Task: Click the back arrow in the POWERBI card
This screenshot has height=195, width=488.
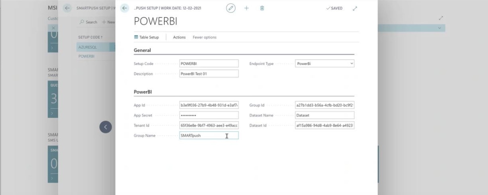Action: click(124, 8)
